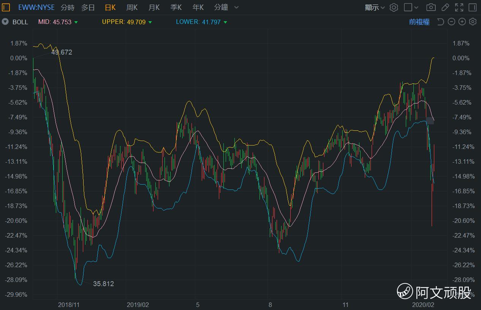Enter fullscreen chart mode
481x310 pixels.
click(x=459, y=7)
